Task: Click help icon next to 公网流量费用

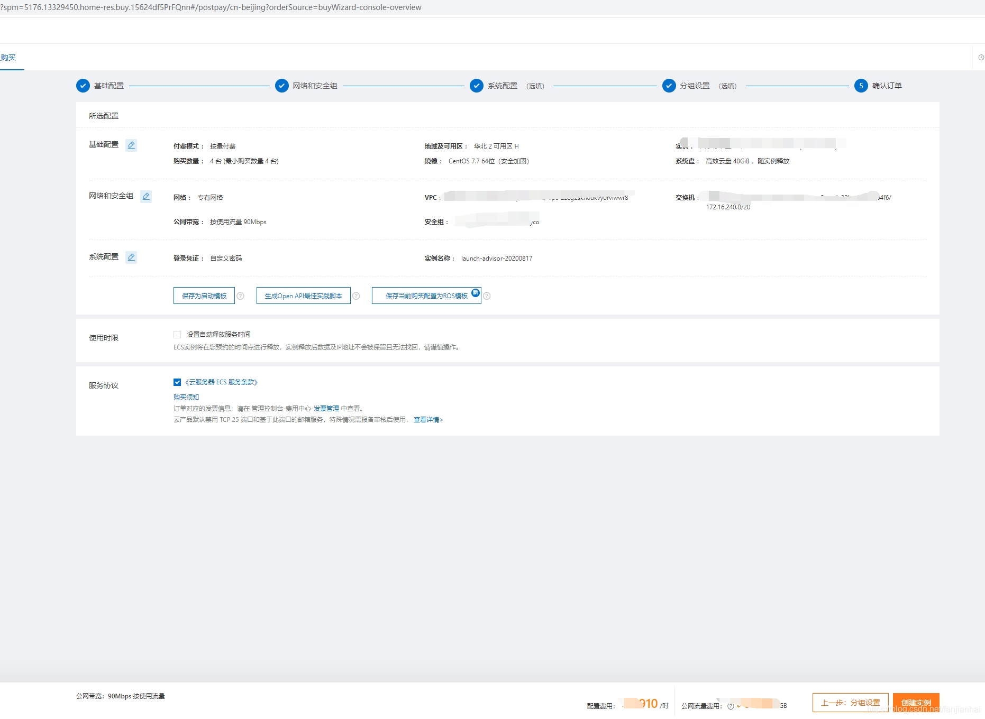Action: point(731,706)
